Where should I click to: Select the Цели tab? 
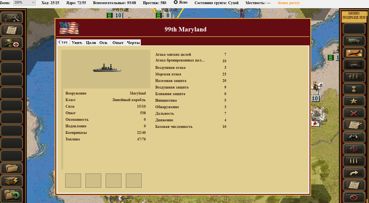91,43
